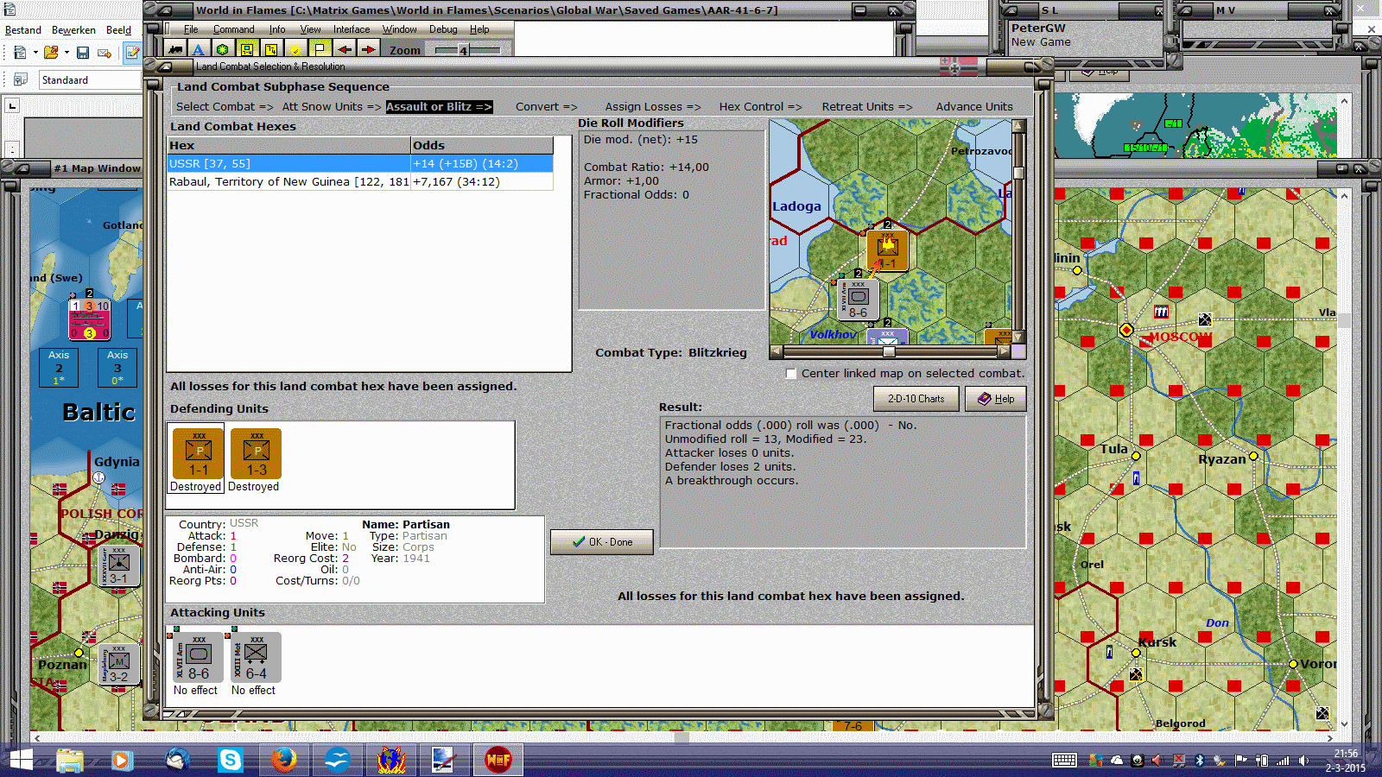Click the WiF game taskbar icon

[x=498, y=760]
